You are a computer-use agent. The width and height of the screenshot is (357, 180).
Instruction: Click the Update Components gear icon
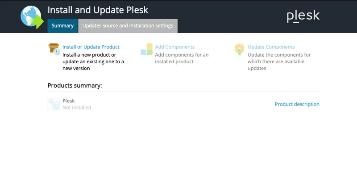240,49
